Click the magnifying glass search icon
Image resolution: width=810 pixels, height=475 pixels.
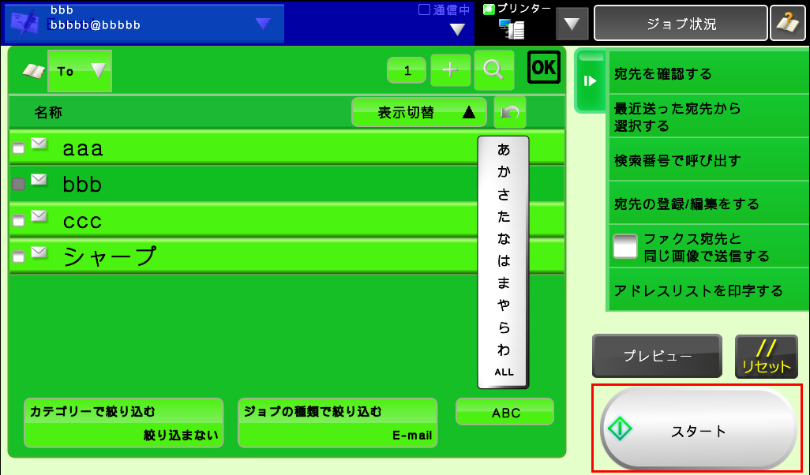(493, 69)
